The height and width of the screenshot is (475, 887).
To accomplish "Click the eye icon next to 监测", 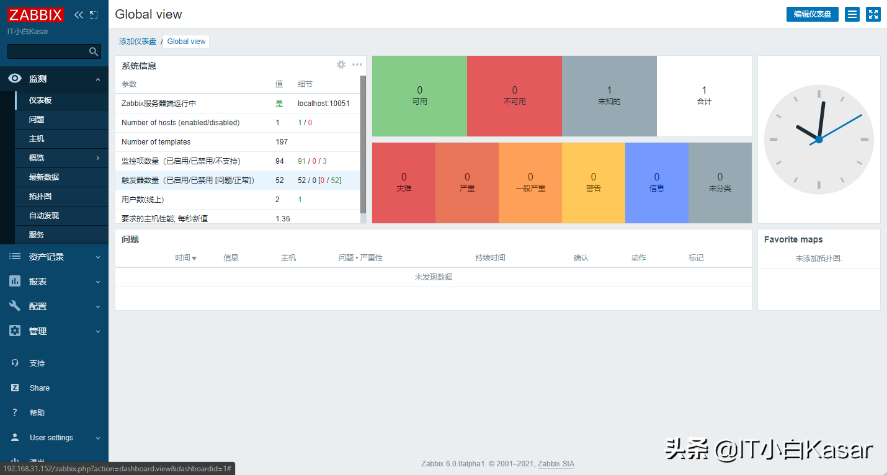I will [x=14, y=78].
